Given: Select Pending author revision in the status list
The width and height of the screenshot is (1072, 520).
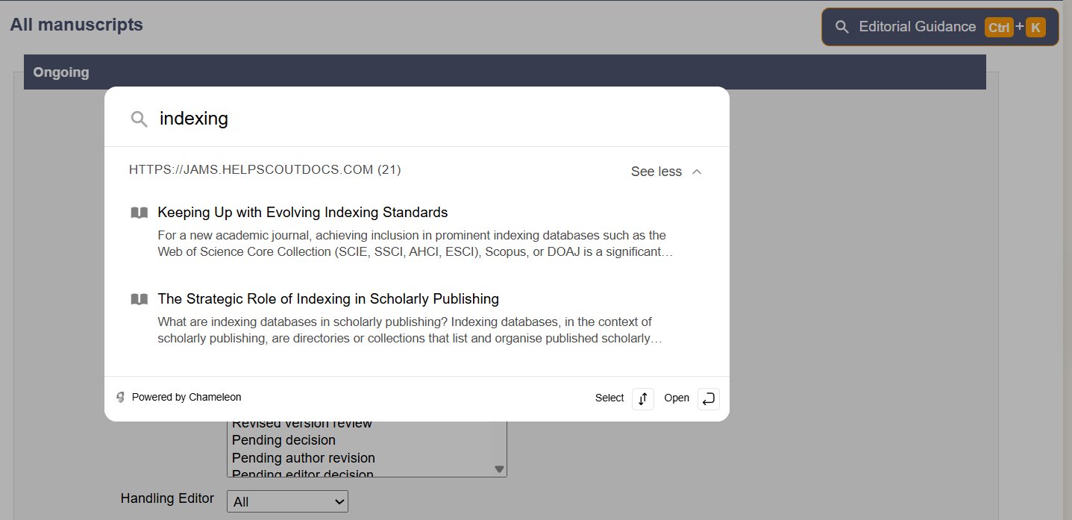Looking at the screenshot, I should (x=303, y=457).
